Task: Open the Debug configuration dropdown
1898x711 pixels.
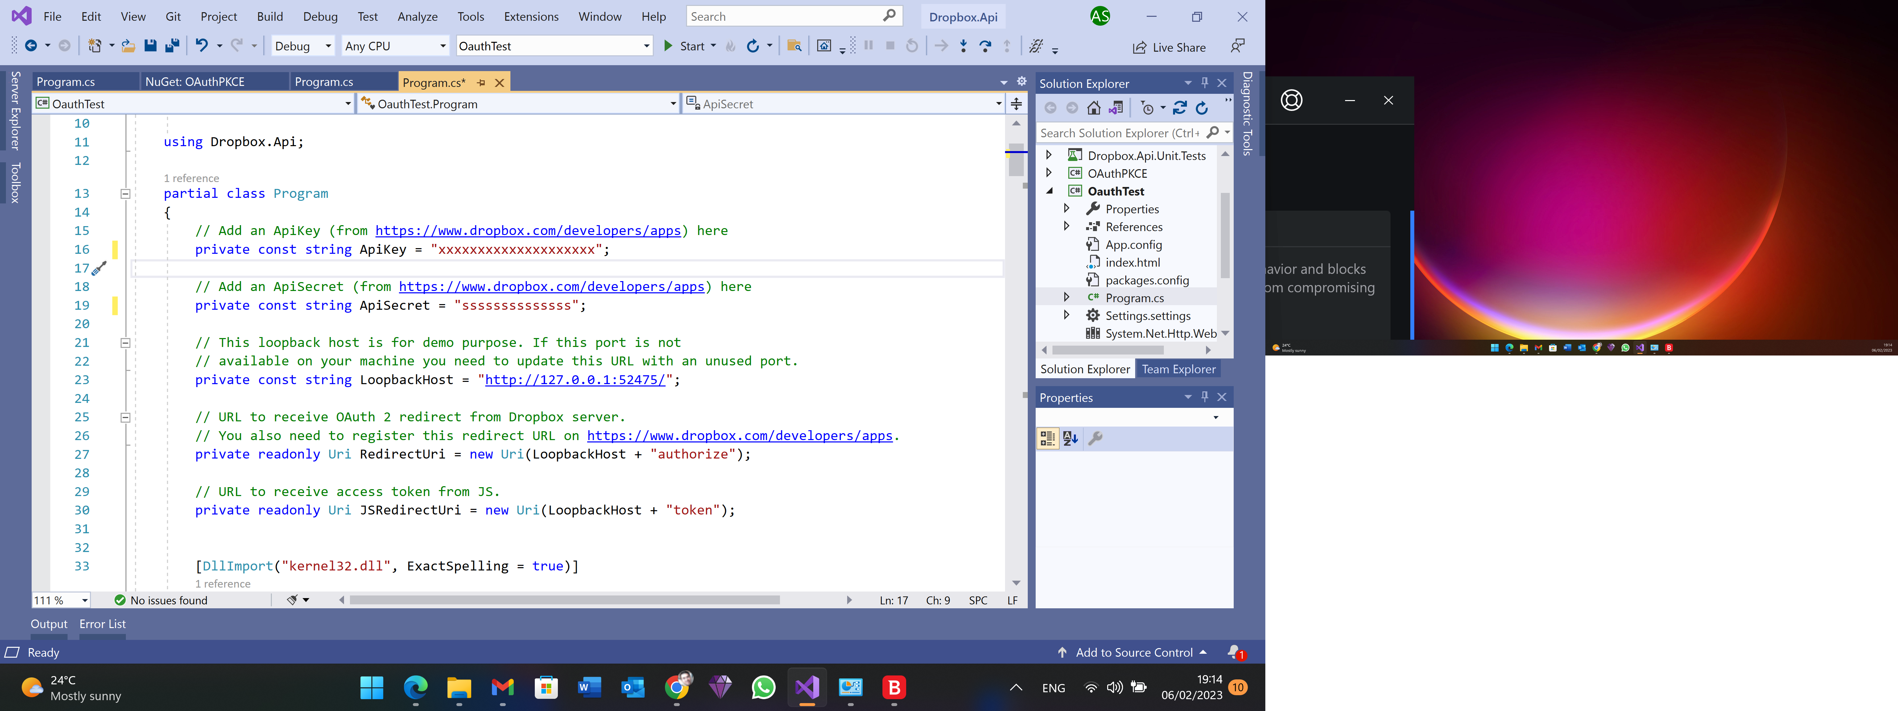Action: pos(303,46)
